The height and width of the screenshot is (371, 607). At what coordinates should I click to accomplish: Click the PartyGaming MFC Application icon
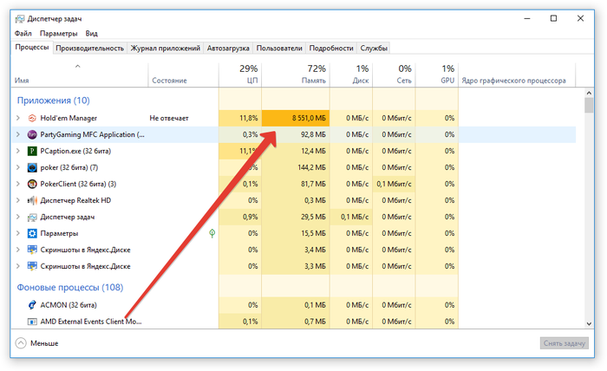[32, 134]
